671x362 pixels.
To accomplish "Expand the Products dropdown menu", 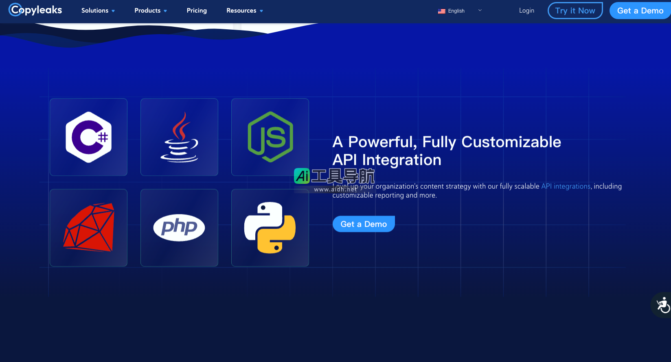I will (151, 11).
